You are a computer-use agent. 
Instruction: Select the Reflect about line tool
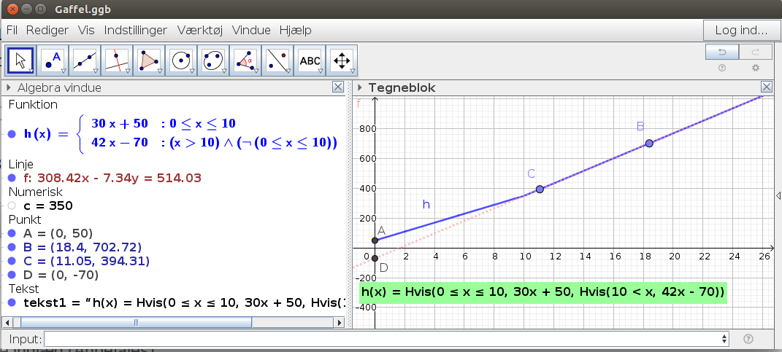277,60
